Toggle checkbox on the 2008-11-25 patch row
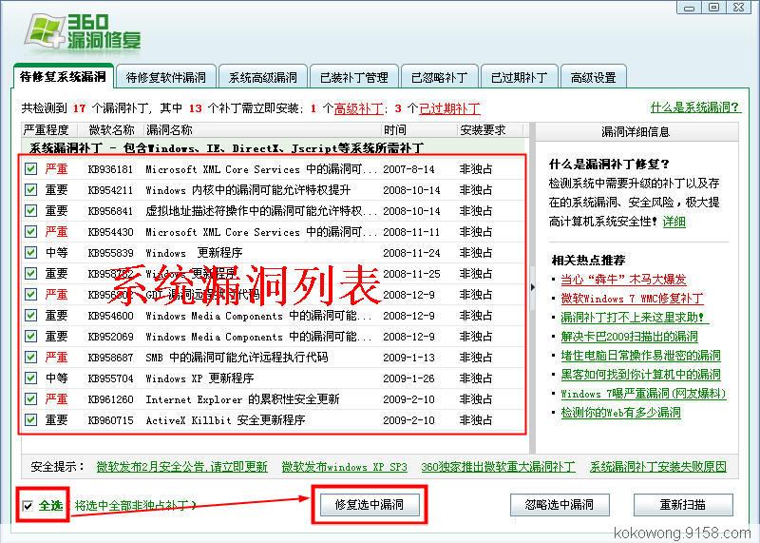Image resolution: width=760 pixels, height=543 pixels. point(31,273)
